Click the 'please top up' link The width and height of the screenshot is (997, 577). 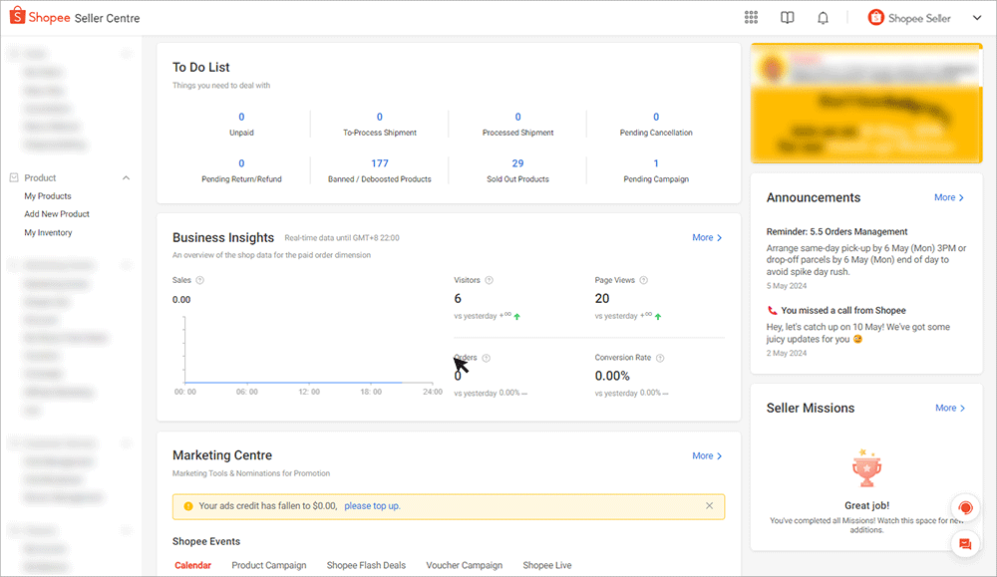point(372,506)
